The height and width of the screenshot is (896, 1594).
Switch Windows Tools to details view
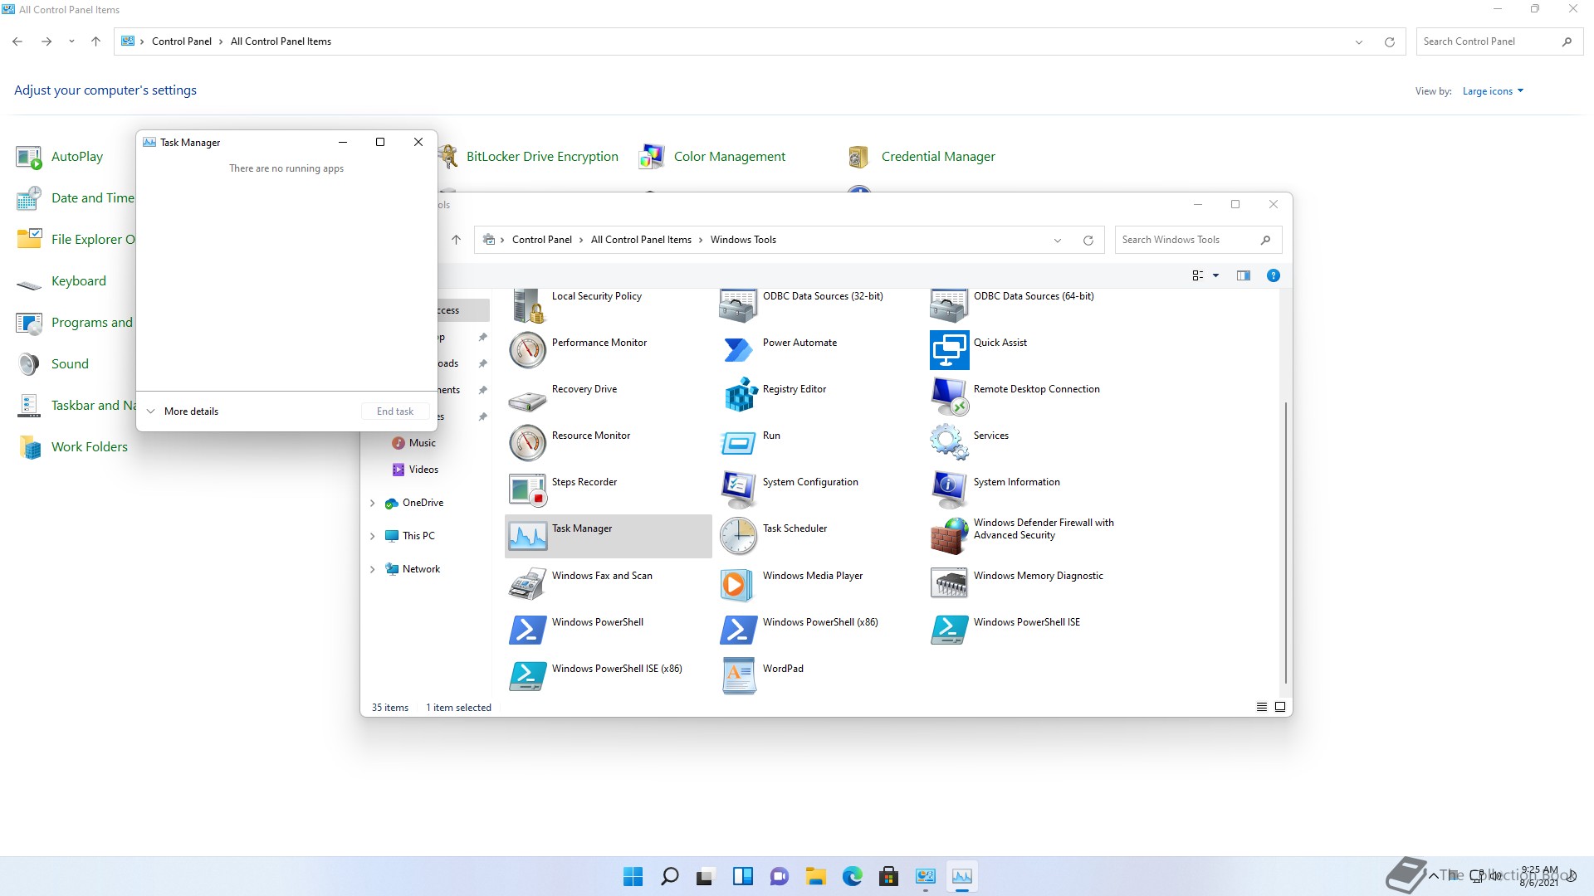click(1262, 708)
